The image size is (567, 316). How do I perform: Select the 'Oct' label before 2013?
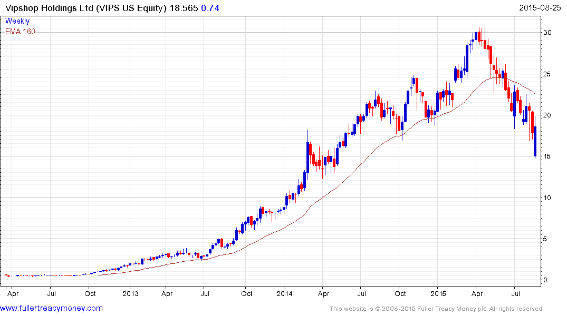pyautogui.click(x=90, y=293)
